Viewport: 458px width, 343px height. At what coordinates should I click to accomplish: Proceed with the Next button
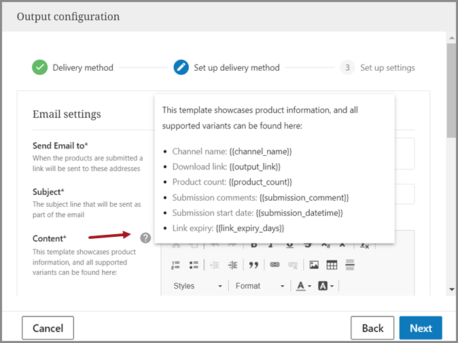421,328
